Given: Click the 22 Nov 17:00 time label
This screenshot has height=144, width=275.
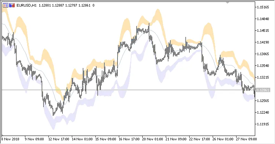Looking at the screenshot, I should 199,139.
